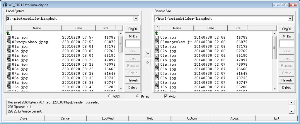Open Help from bottom bar
300x124 pixels.
pos(150,118)
